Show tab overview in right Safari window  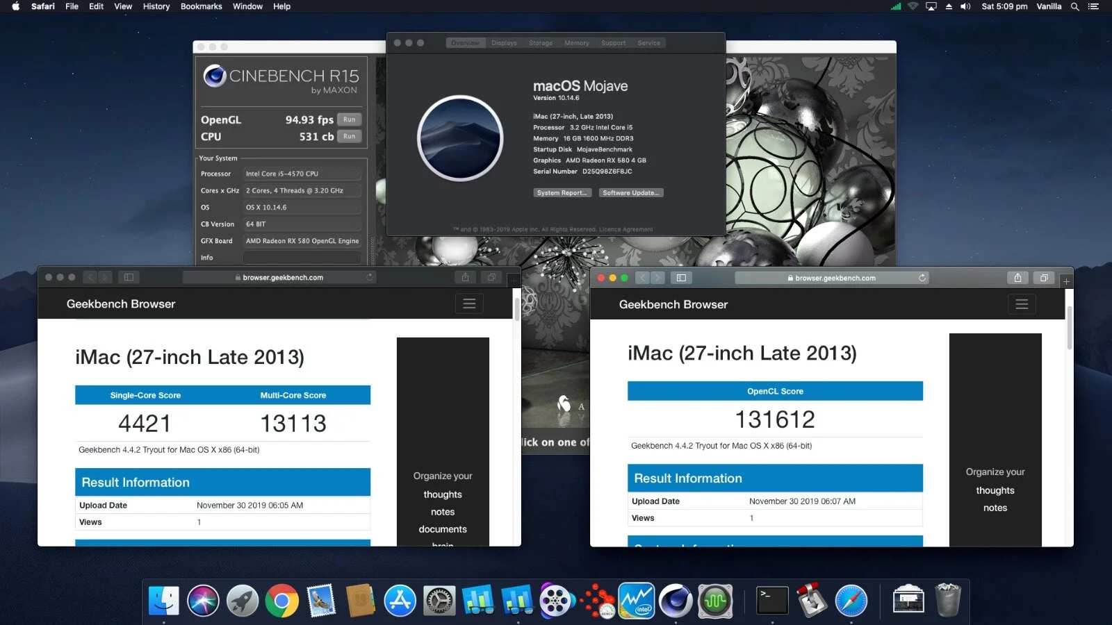tap(1044, 278)
